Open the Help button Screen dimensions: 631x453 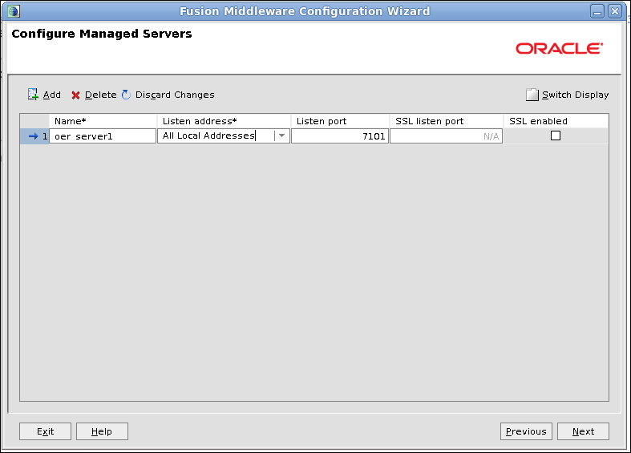pos(102,431)
